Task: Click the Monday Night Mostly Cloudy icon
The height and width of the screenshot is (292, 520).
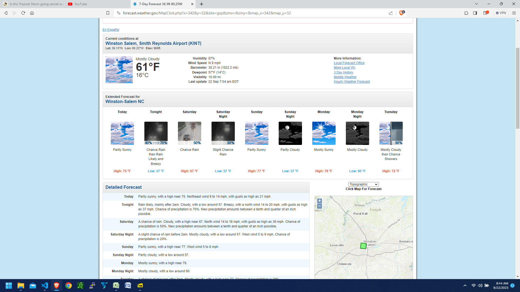Action: pos(357,133)
